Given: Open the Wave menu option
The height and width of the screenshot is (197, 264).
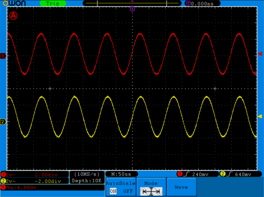Looking at the screenshot, I should 181,187.
